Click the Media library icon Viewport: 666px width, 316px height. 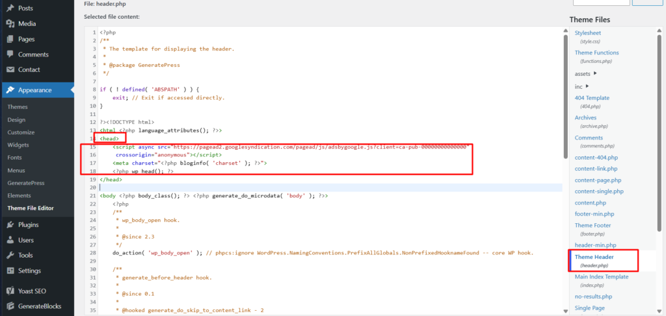(10, 24)
